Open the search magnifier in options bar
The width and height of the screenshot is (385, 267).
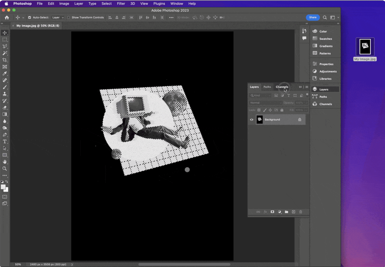point(325,17)
